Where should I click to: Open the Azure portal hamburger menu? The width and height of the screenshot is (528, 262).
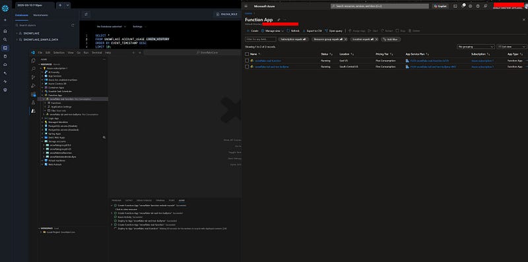[246, 6]
